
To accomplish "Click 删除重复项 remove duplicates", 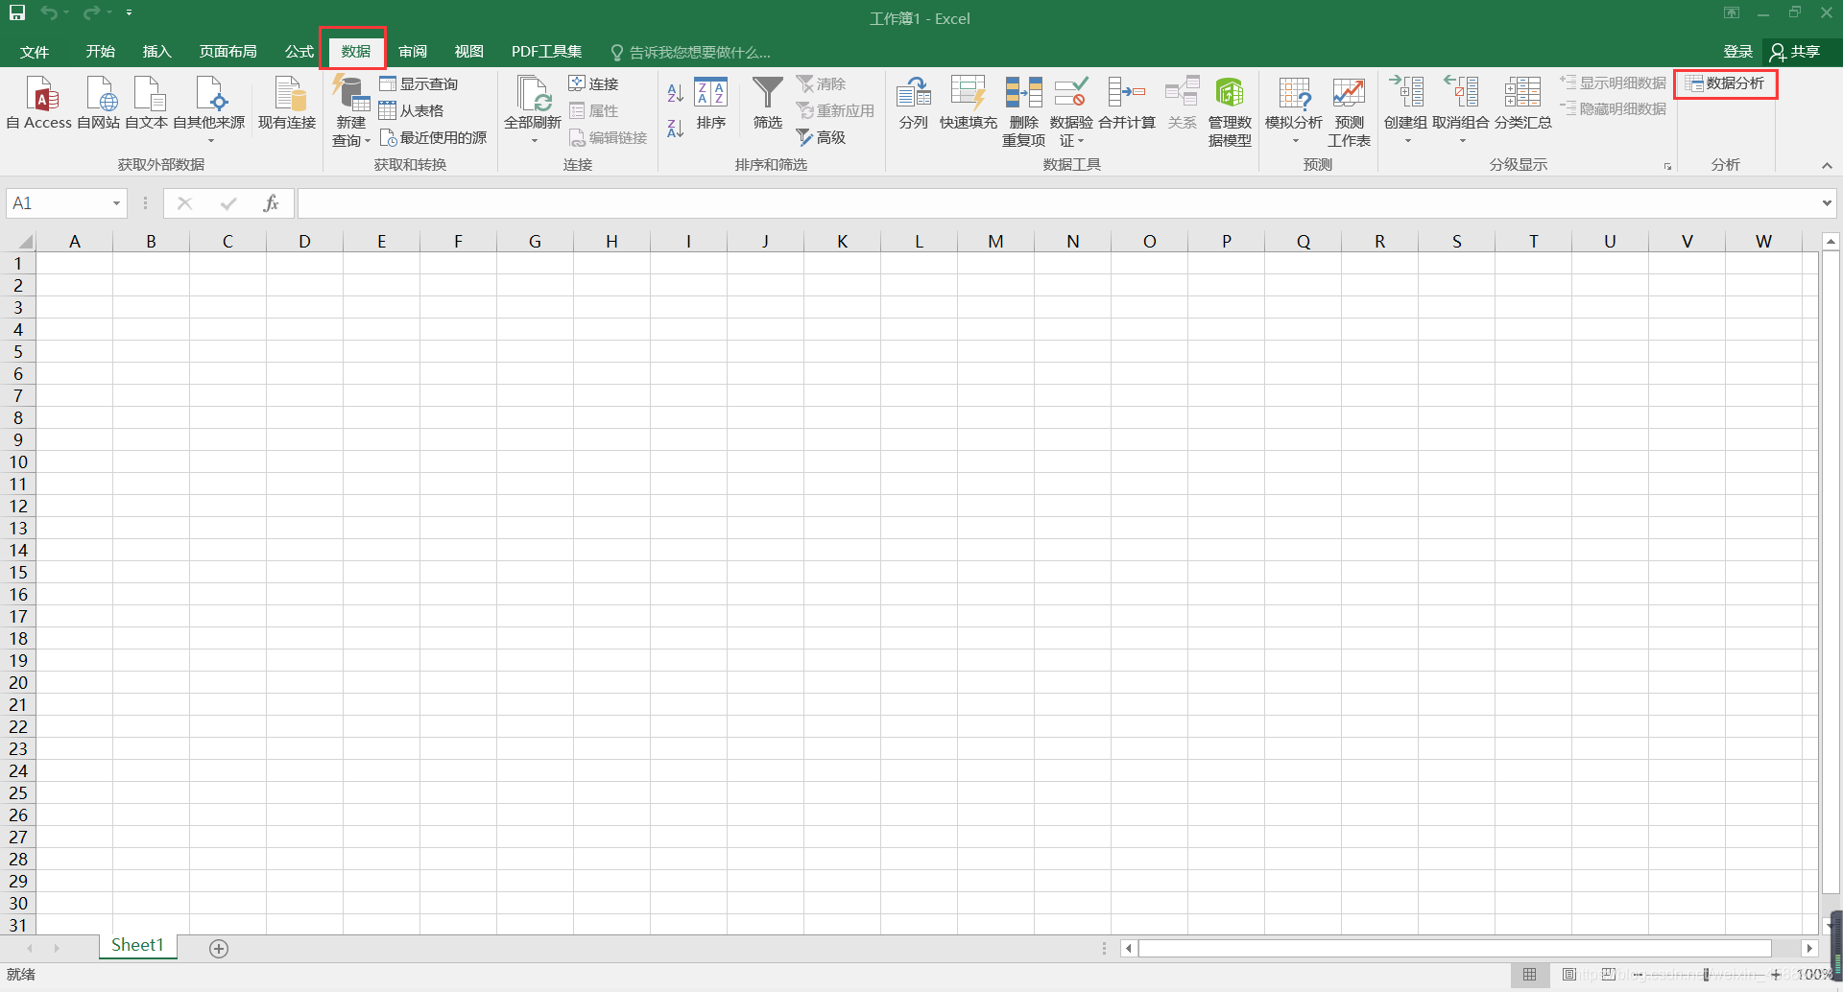I will click(1024, 111).
